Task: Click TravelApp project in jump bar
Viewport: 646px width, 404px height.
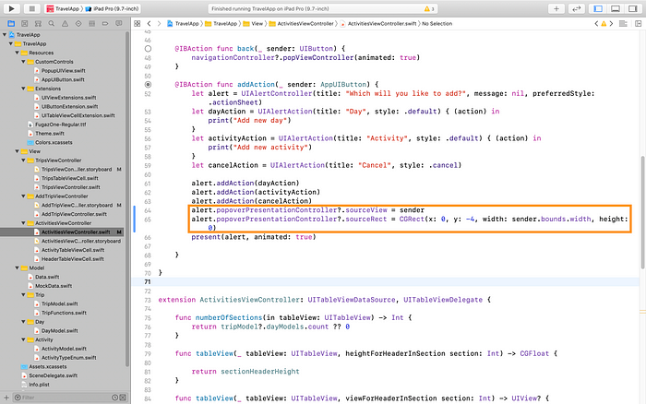Action: (183, 23)
